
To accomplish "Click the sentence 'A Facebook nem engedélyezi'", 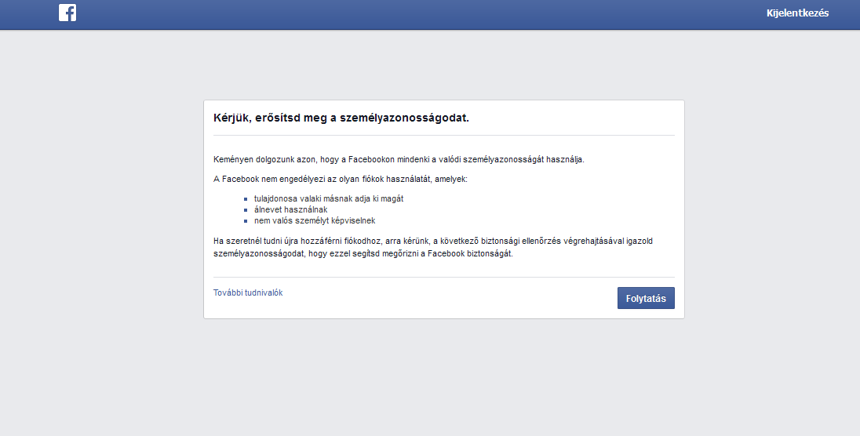I will pos(340,180).
